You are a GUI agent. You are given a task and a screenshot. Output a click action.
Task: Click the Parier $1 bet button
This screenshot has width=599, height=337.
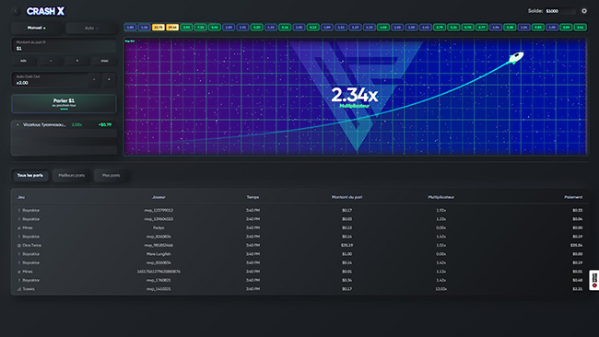[64, 104]
